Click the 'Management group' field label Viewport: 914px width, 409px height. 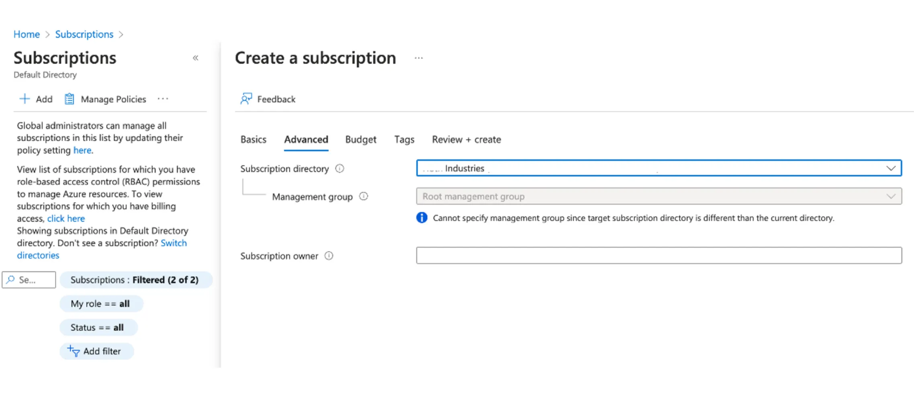pyautogui.click(x=312, y=197)
